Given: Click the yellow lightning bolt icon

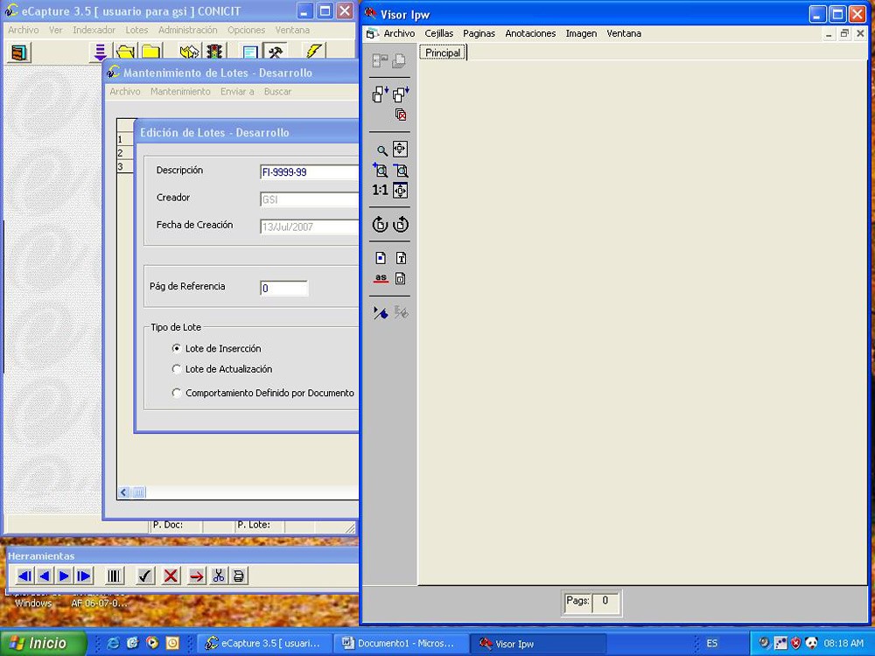Looking at the screenshot, I should coord(313,52).
